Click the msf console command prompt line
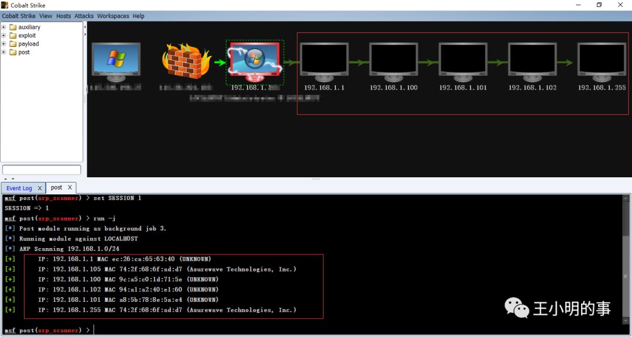This screenshot has width=632, height=337. click(49, 330)
